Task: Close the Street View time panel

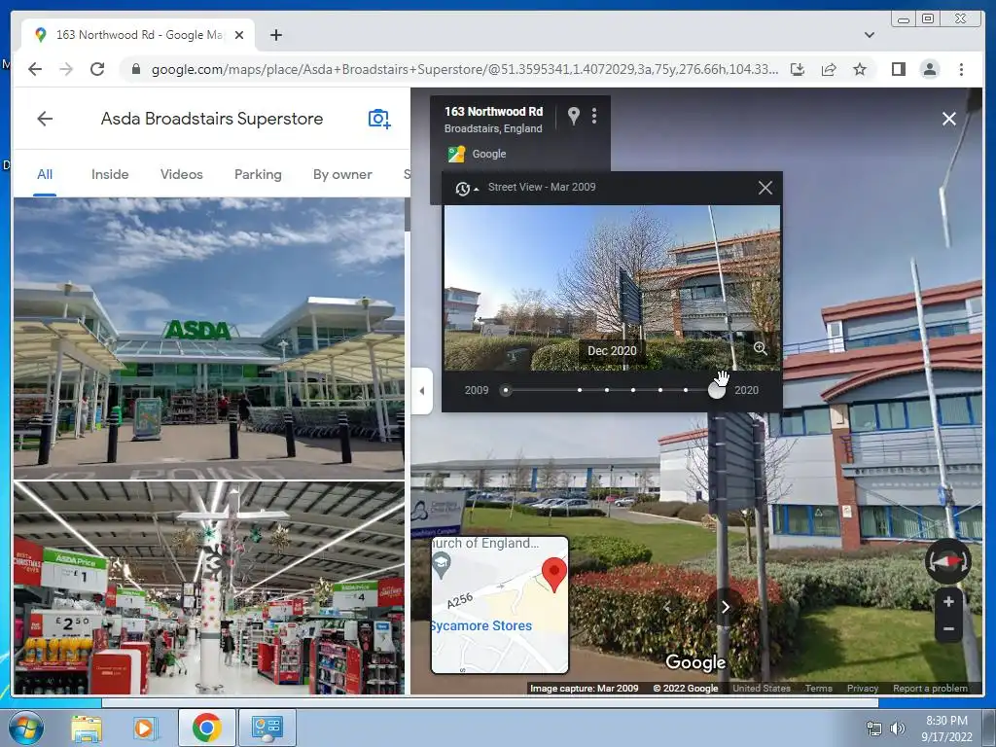Action: 765,188
